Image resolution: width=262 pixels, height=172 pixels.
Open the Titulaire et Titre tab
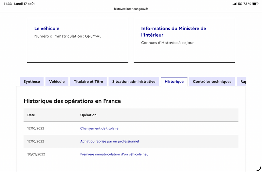88,82
